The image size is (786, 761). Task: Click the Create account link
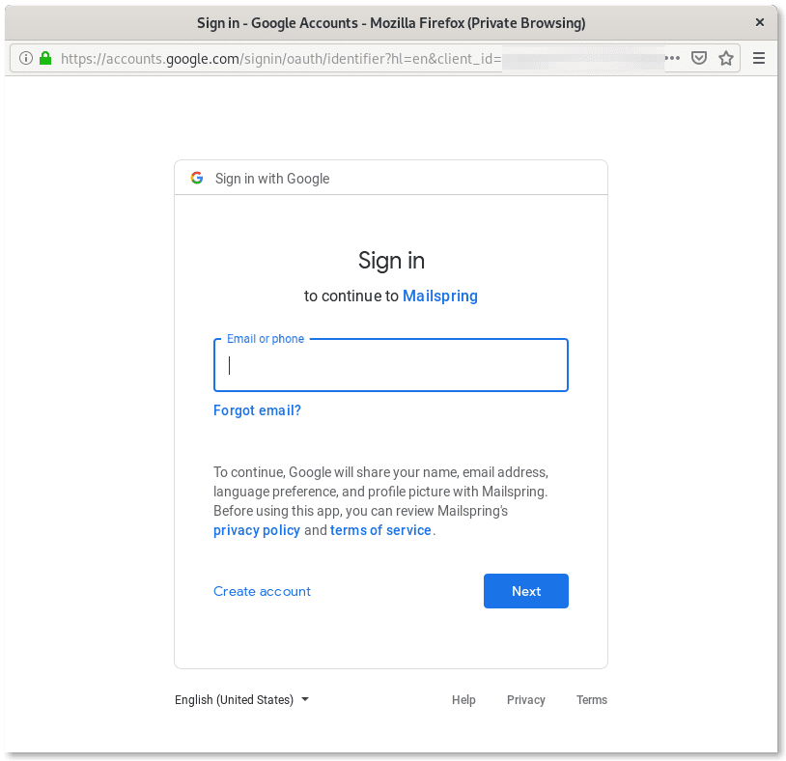point(262,591)
